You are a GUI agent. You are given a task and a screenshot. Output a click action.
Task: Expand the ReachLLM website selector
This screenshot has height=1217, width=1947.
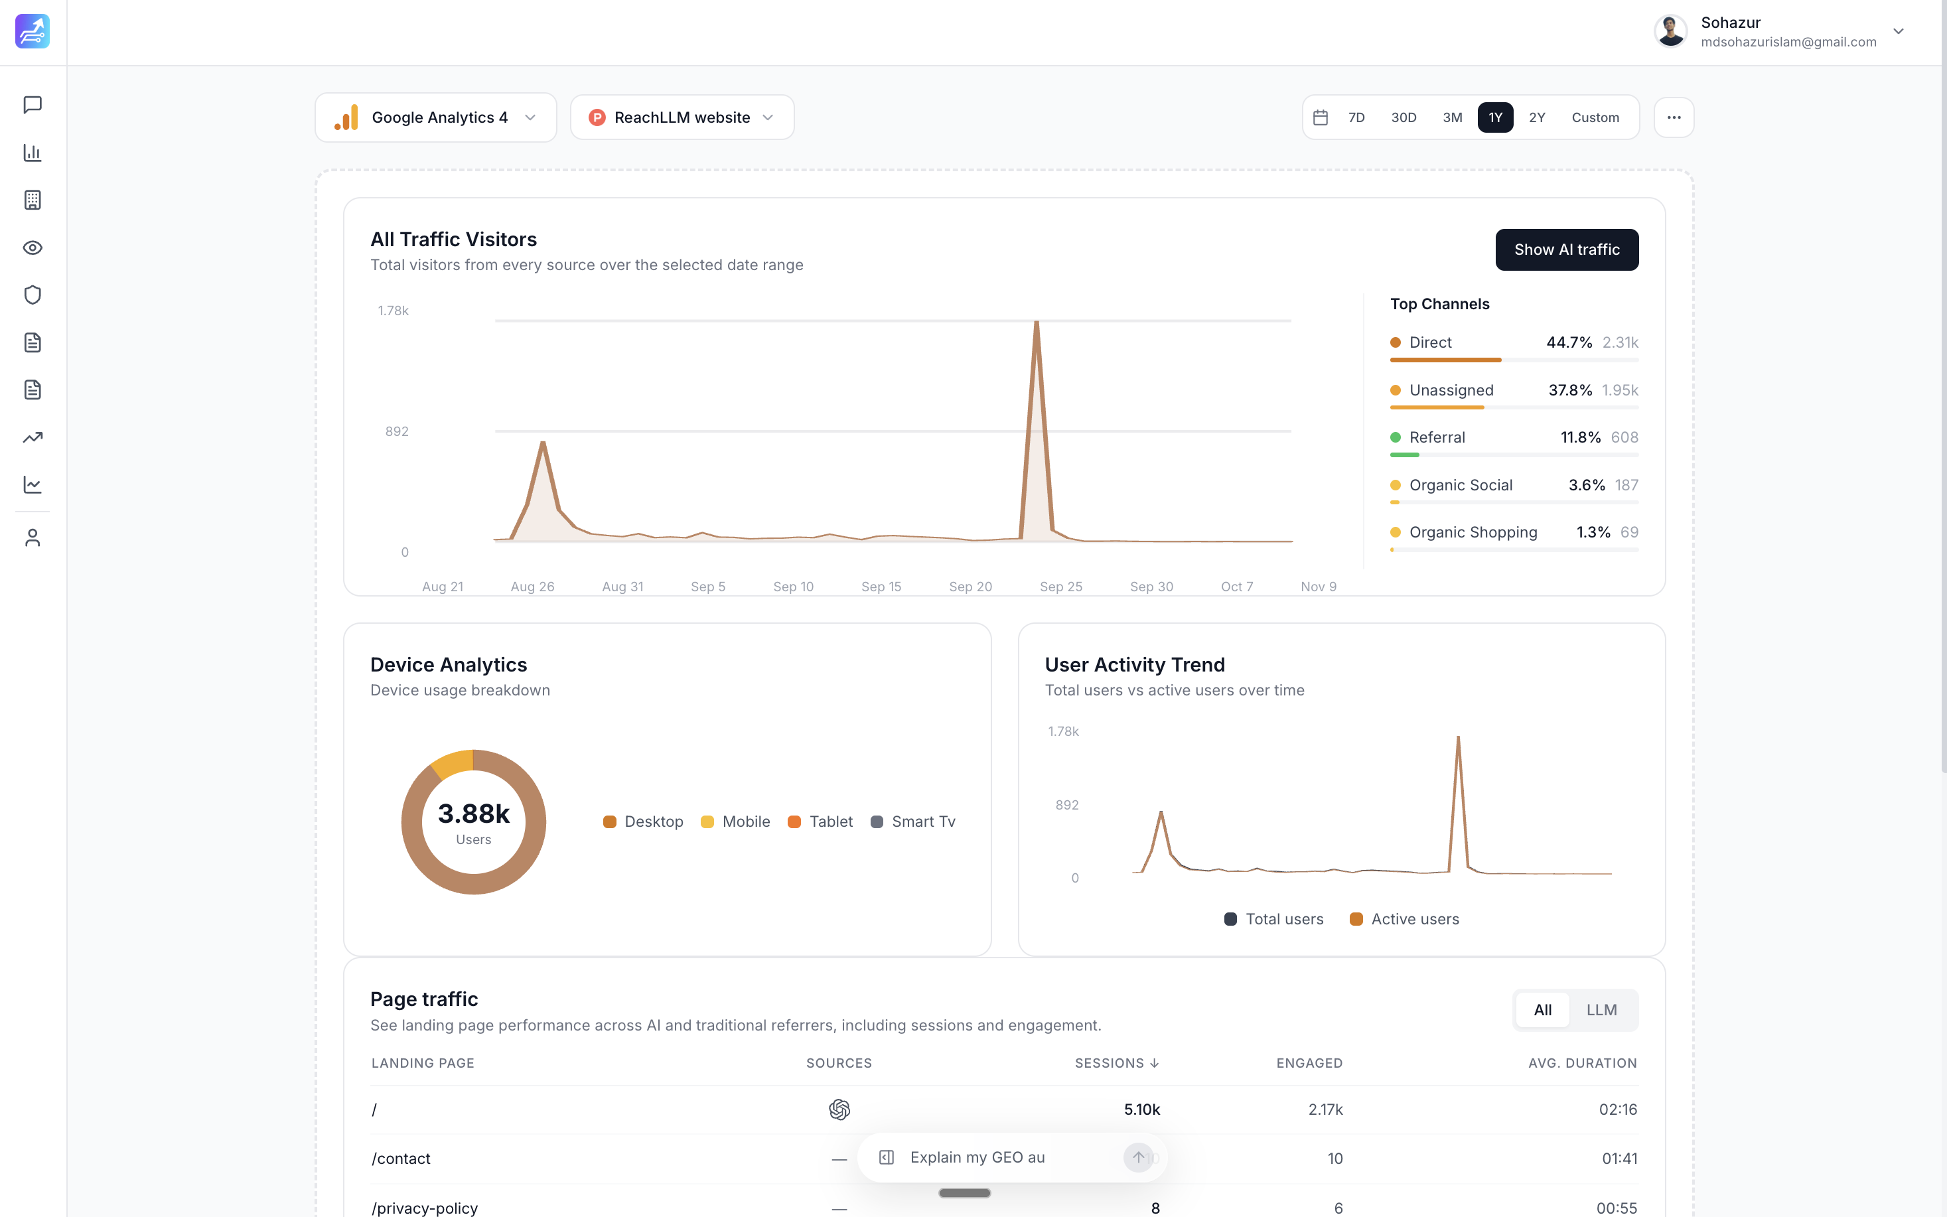click(x=682, y=117)
